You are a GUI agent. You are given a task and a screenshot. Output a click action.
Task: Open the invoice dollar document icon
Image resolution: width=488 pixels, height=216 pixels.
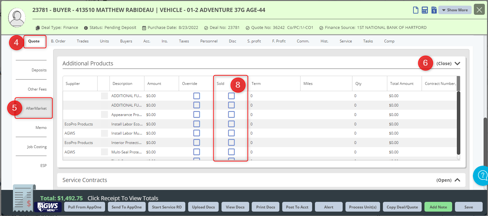pyautogui.click(x=434, y=10)
